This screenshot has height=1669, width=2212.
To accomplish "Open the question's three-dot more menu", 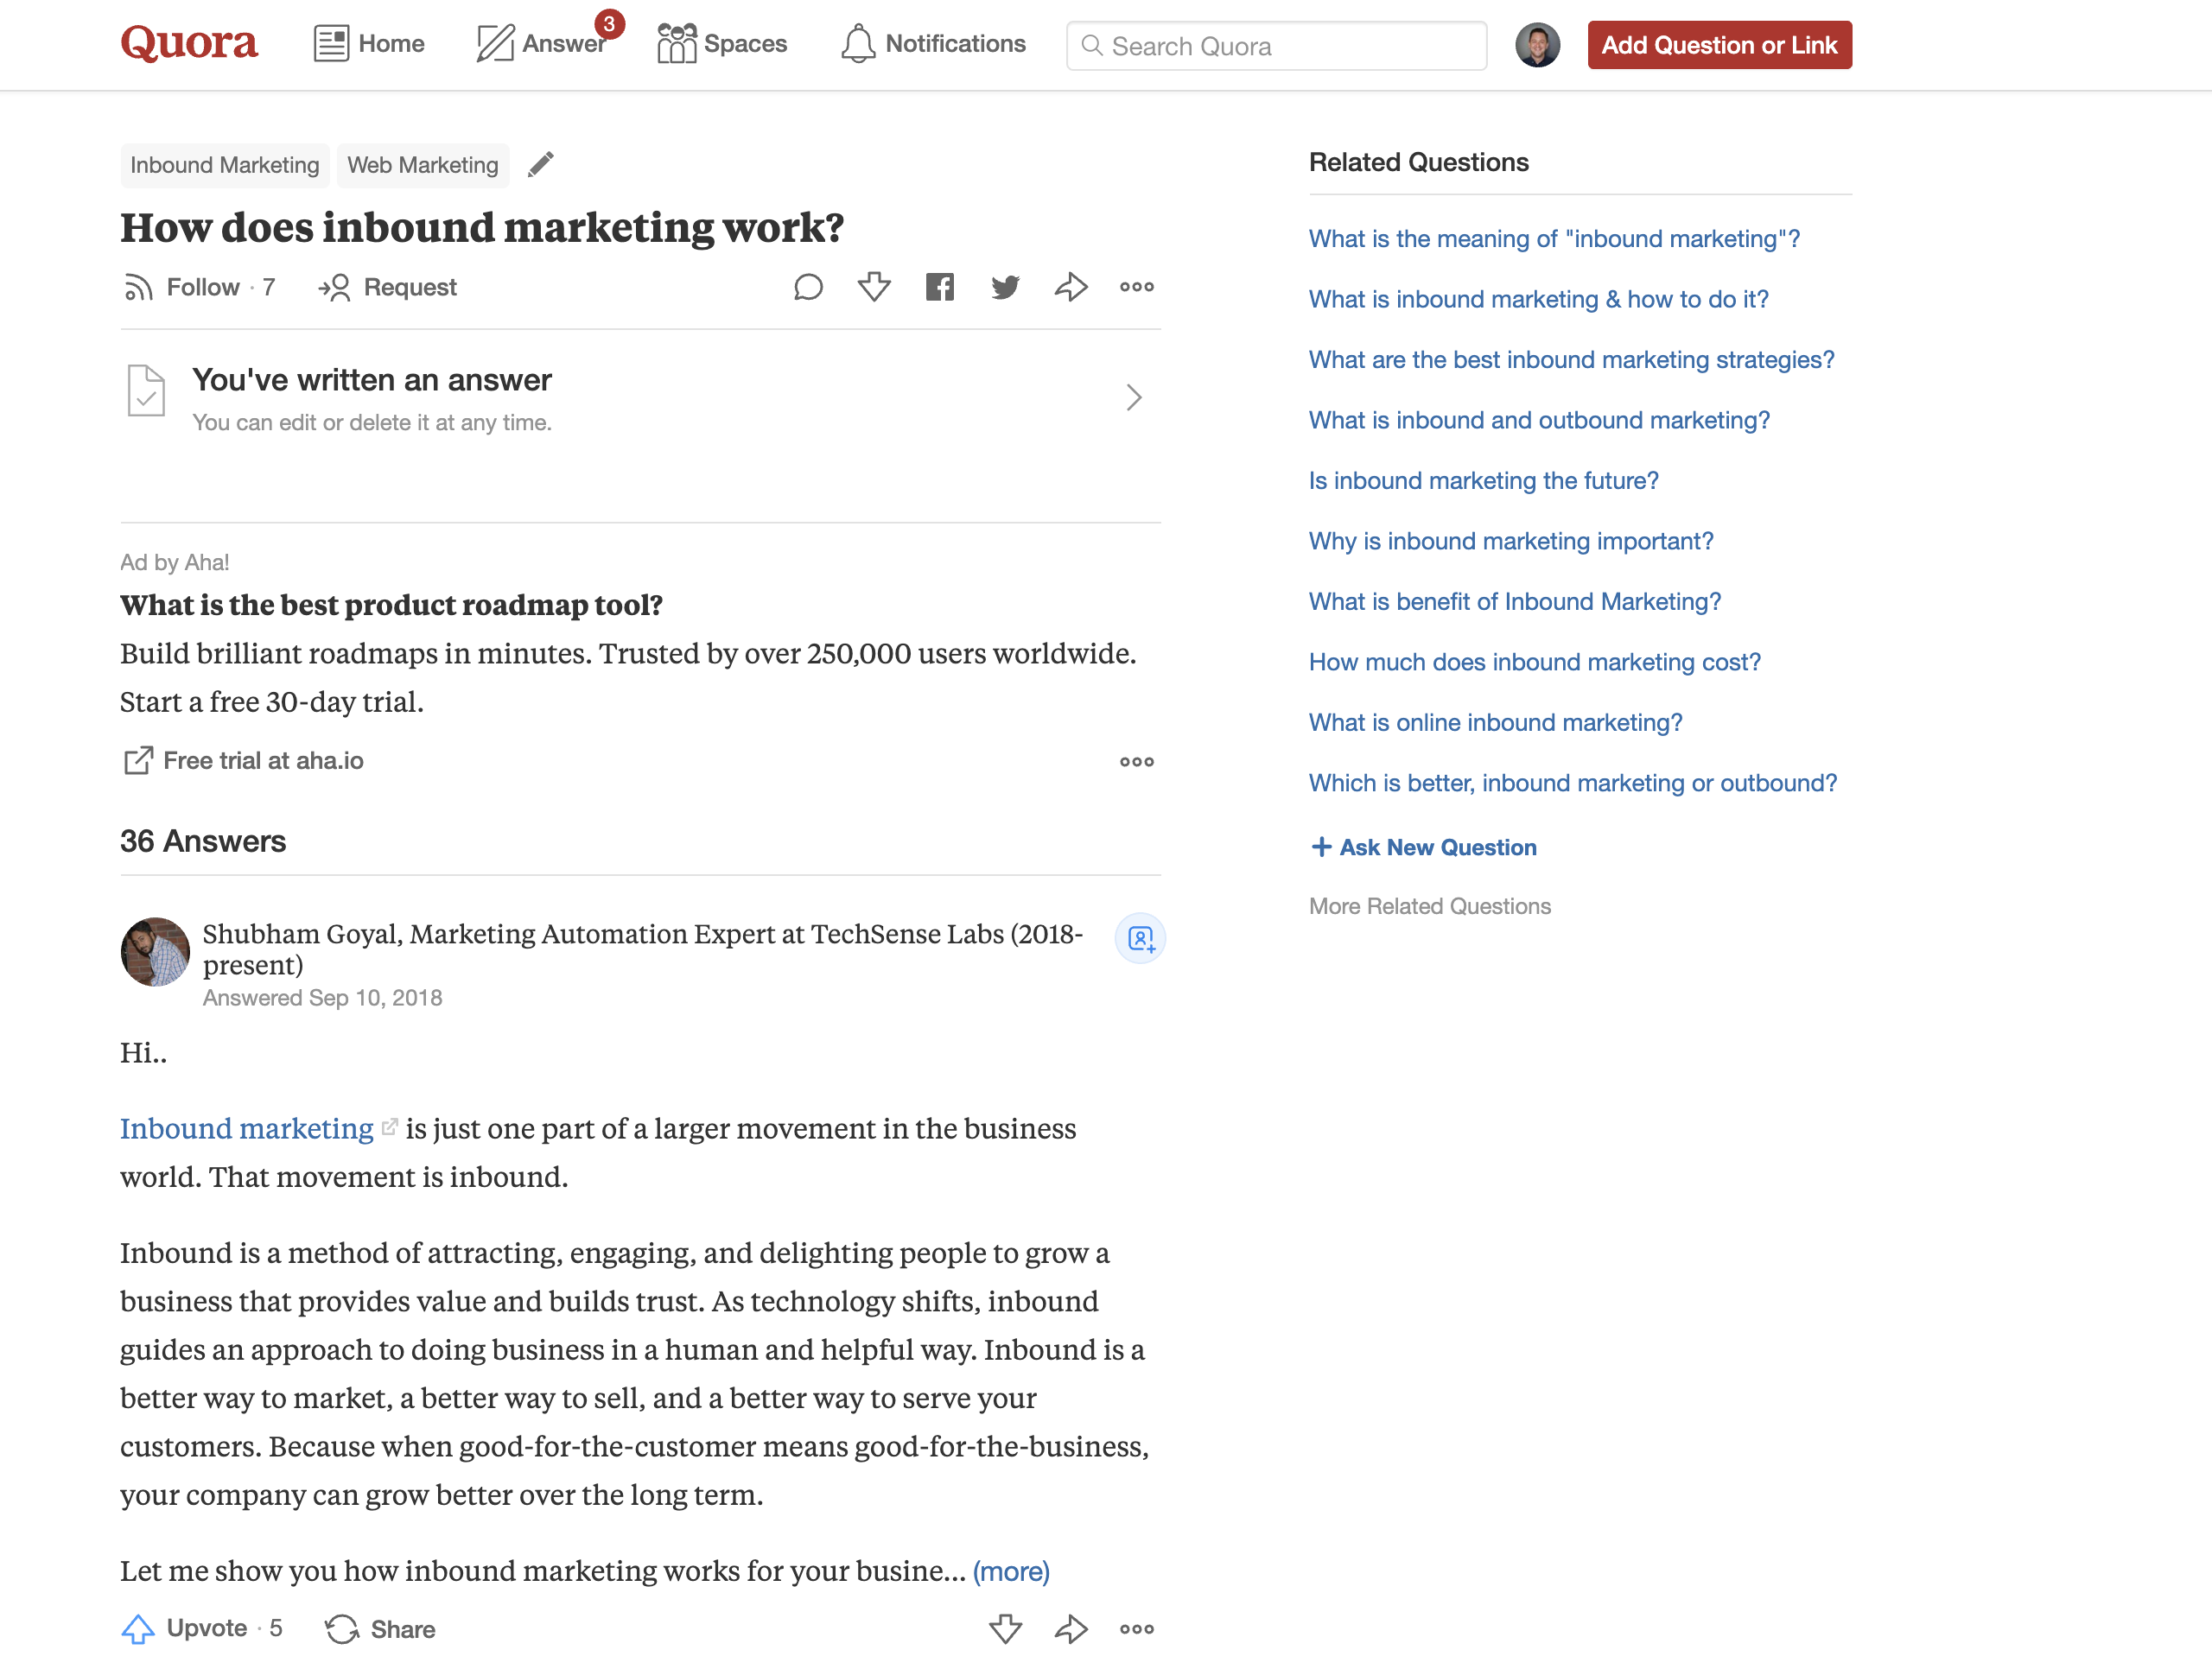I will pos(1137,288).
